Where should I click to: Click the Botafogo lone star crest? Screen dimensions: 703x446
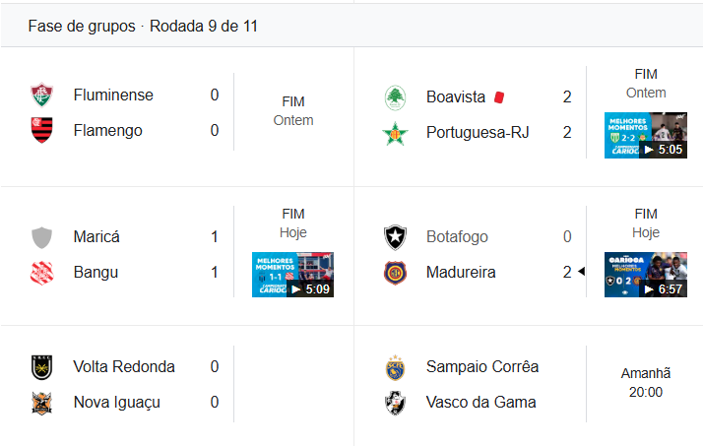395,237
